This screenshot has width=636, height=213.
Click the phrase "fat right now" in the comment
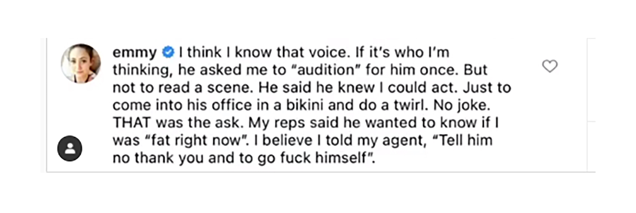click(195, 140)
